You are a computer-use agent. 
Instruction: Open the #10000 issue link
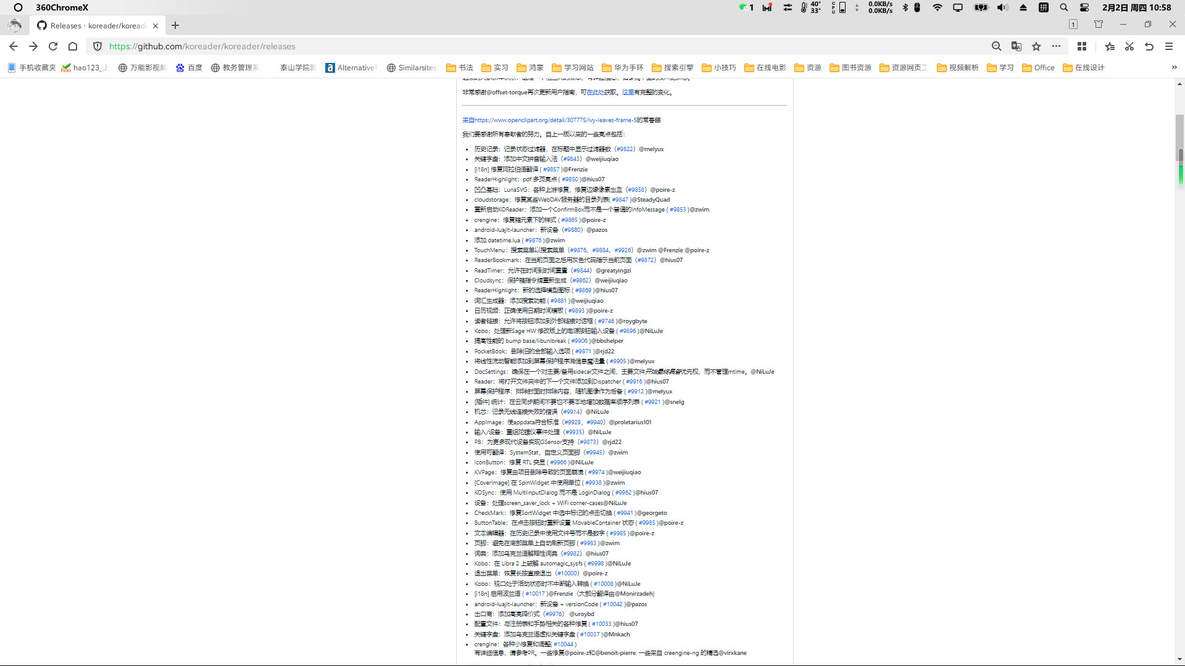pos(567,573)
